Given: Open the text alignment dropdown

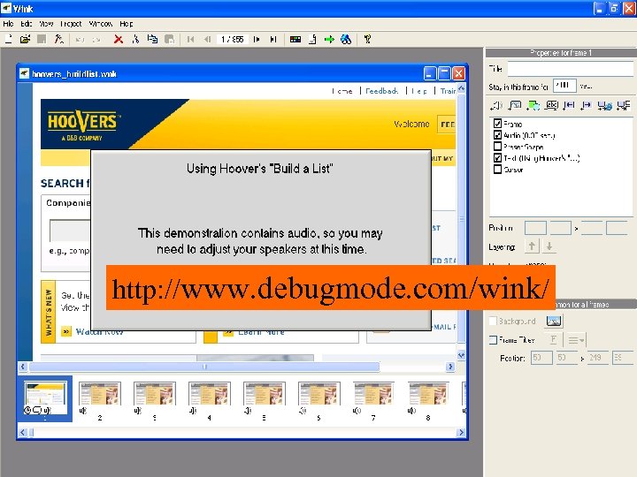Looking at the screenshot, I should tap(576, 339).
